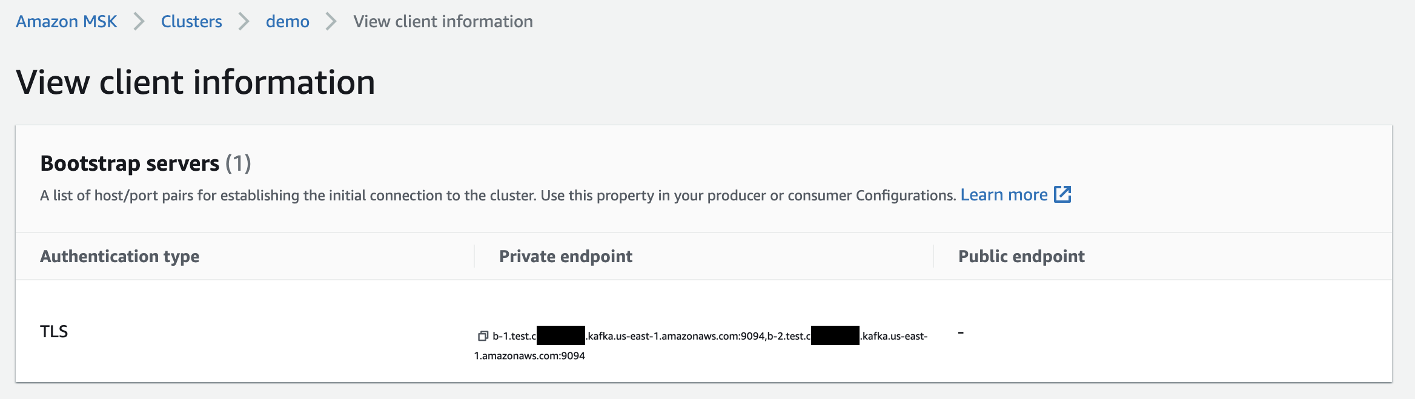The width and height of the screenshot is (1415, 399).
Task: Click the View client information page title
Action: pyautogui.click(x=194, y=82)
